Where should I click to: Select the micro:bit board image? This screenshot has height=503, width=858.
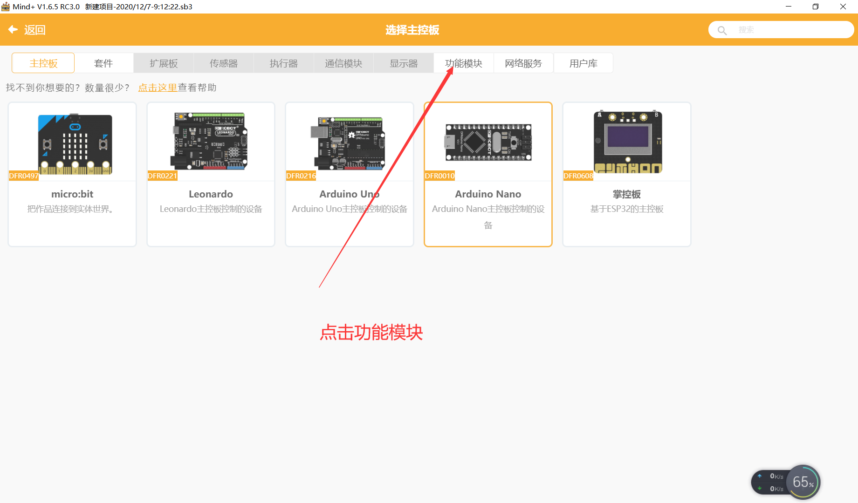pos(75,144)
